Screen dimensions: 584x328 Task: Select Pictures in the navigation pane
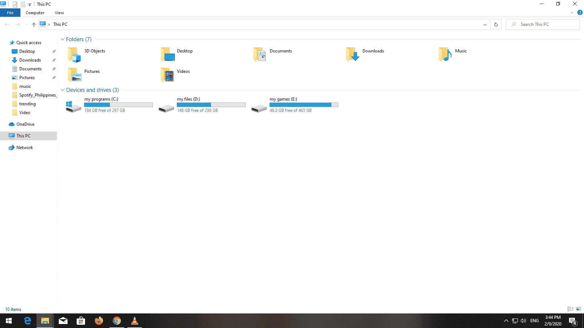coord(27,78)
